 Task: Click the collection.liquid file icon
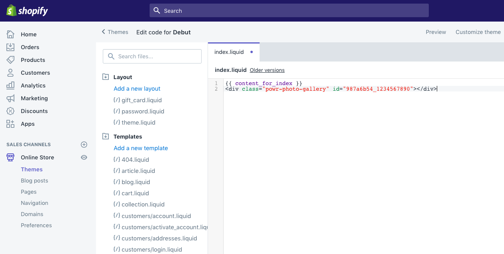[x=116, y=204]
